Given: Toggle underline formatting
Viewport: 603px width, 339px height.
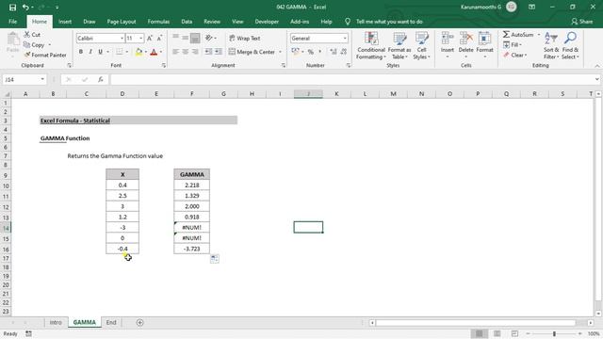Looking at the screenshot, I should point(101,52).
